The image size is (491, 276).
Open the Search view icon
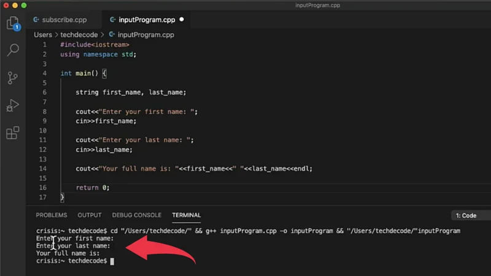tap(12, 50)
